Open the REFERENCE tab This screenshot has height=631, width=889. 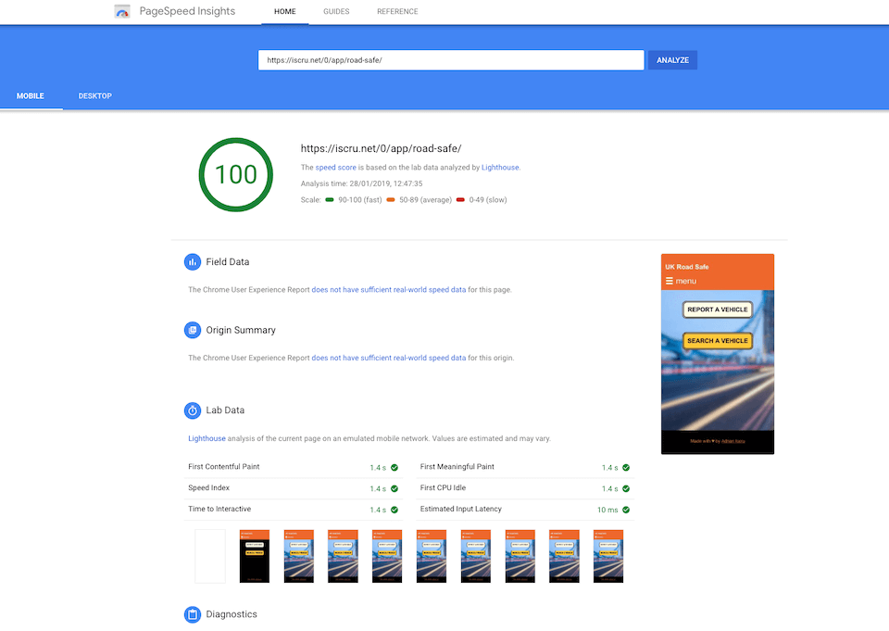[397, 11]
